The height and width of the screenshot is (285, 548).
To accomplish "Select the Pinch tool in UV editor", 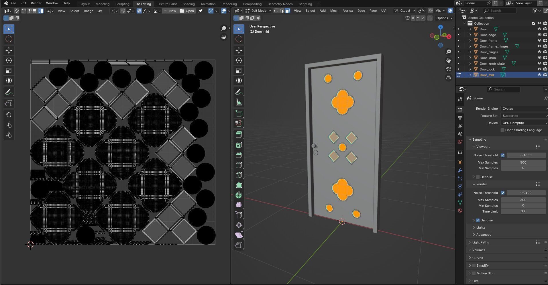I will (x=9, y=135).
